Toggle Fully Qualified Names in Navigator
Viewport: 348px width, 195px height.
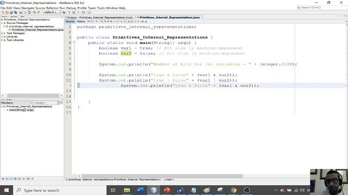(24, 179)
